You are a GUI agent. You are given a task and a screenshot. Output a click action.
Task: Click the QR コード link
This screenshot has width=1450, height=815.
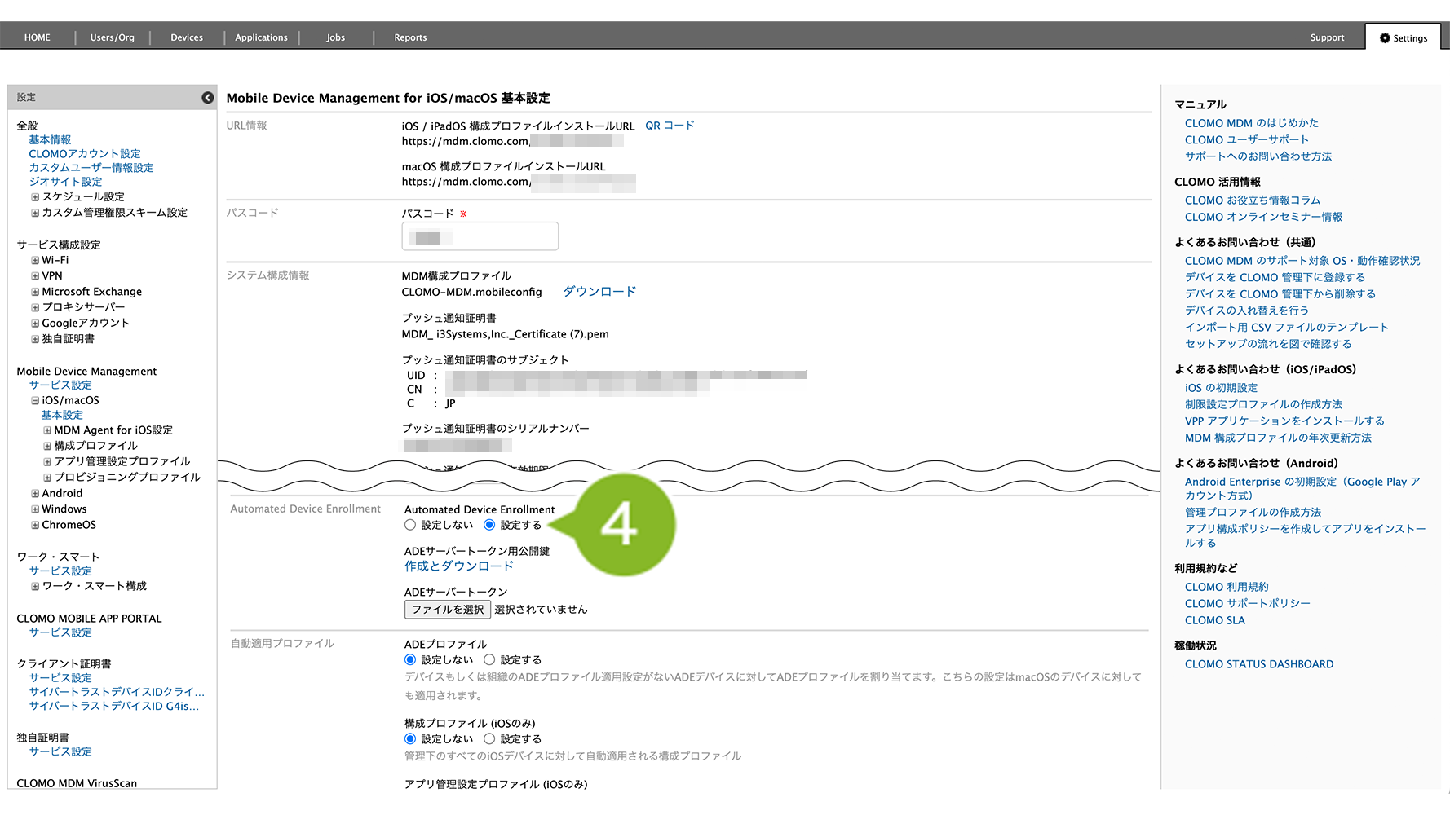pyautogui.click(x=670, y=126)
